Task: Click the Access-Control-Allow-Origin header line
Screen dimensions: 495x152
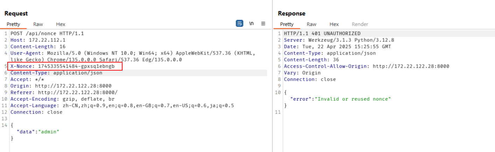Action: (x=367, y=66)
